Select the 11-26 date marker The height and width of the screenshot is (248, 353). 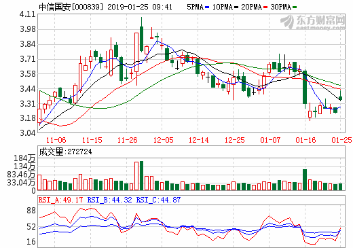(x=127, y=140)
